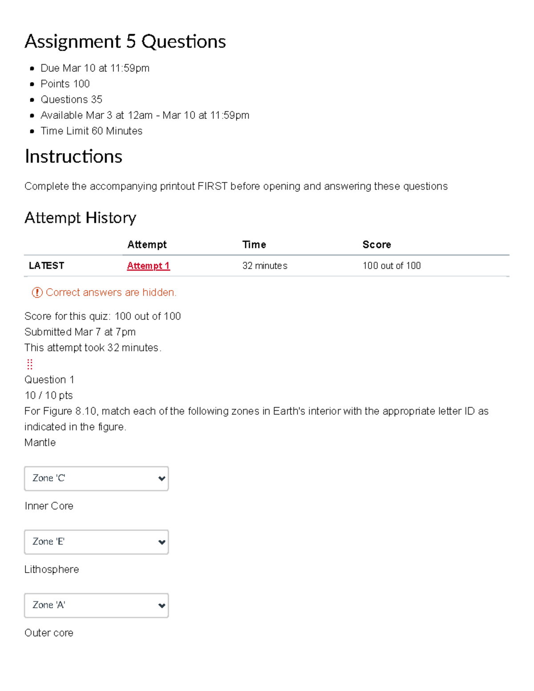Select the 'Score' column header
534x691 pixels.
(377, 244)
